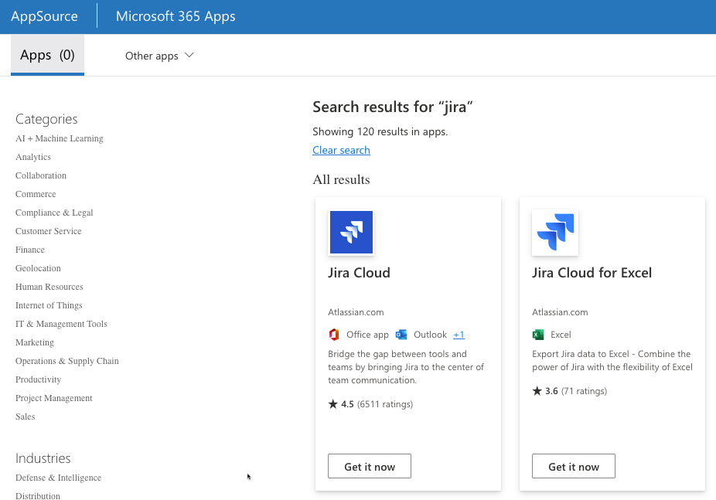Filter by Analytics category
The width and height of the screenshot is (716, 500).
pos(33,157)
